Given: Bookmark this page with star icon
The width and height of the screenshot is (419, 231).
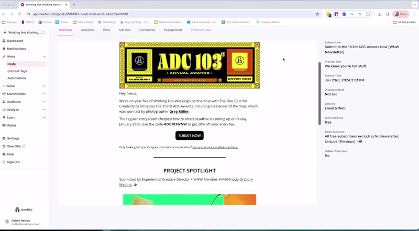Looking at the screenshot, I should pyautogui.click(x=317, y=14).
